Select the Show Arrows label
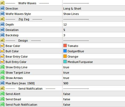 pos(14,78)
